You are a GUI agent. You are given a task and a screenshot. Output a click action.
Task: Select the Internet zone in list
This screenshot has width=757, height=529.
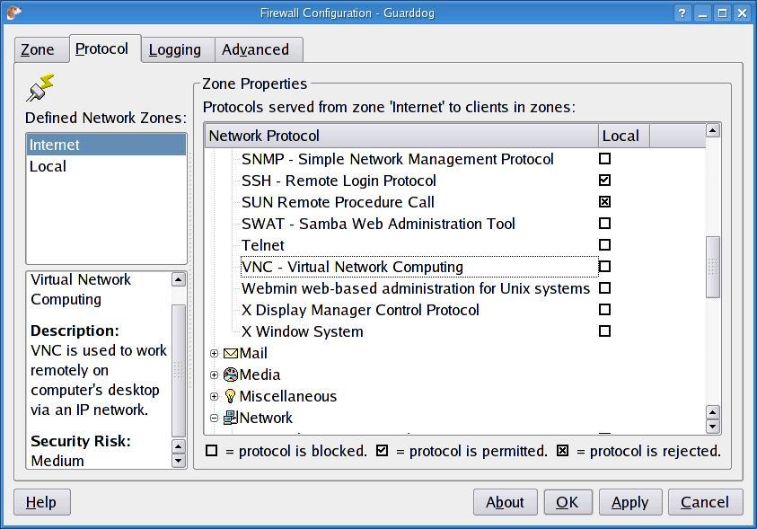[x=106, y=145]
